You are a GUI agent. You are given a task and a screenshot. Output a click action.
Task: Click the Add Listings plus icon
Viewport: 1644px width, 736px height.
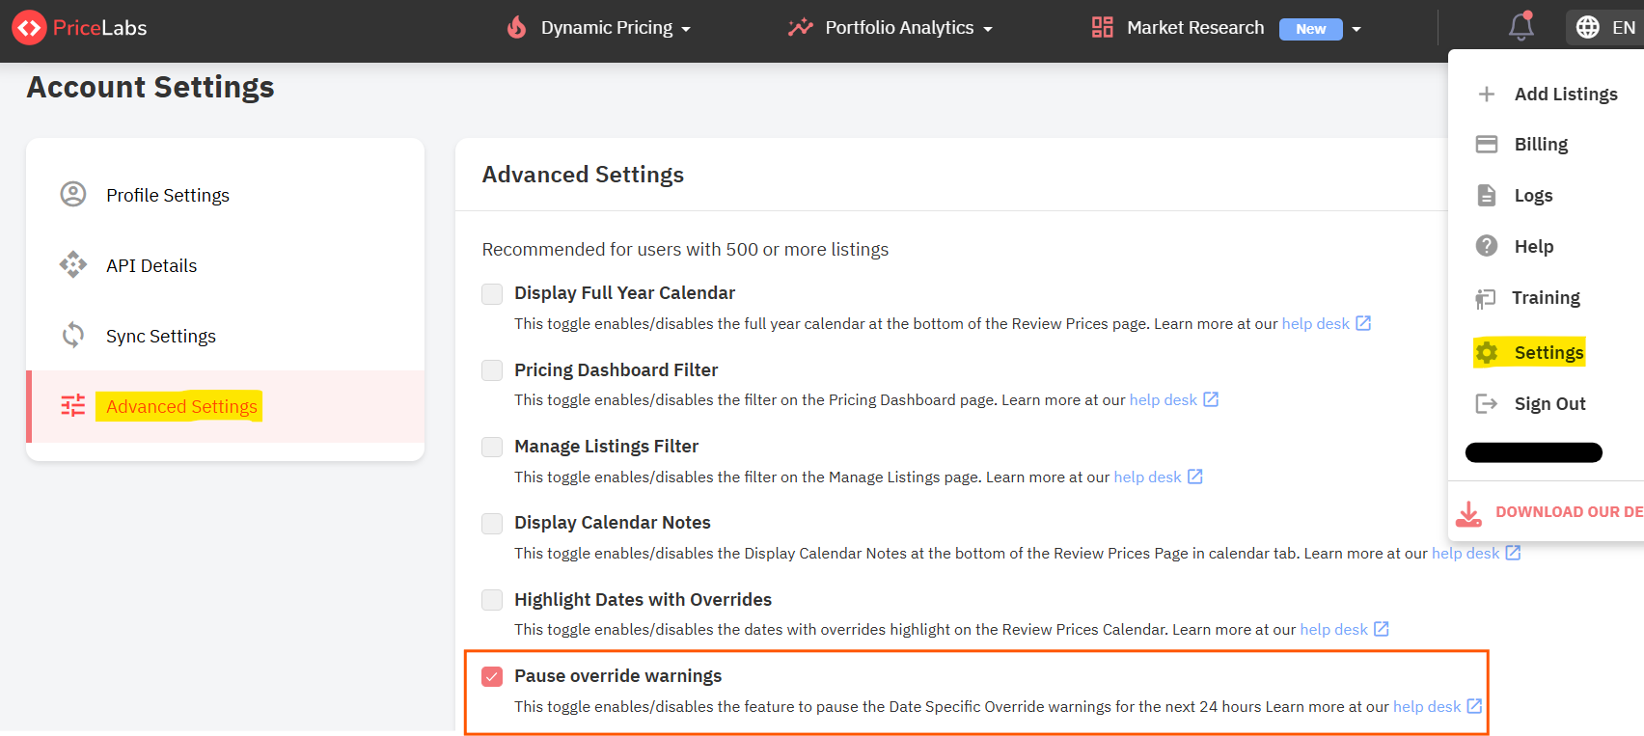click(x=1487, y=94)
